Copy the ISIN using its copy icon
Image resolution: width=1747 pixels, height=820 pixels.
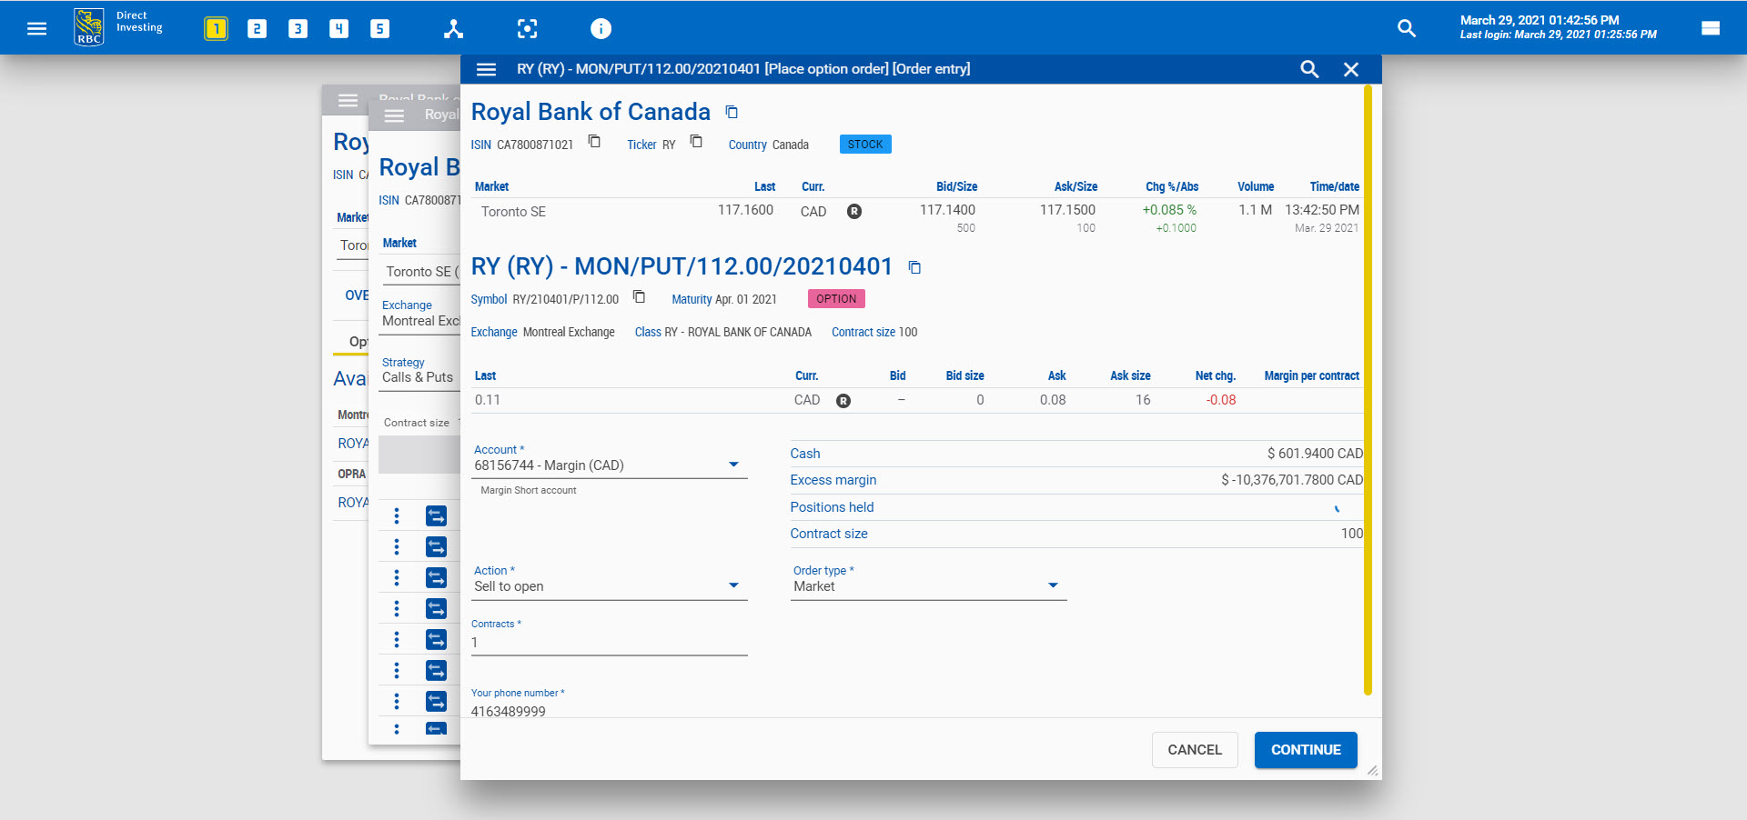click(594, 142)
